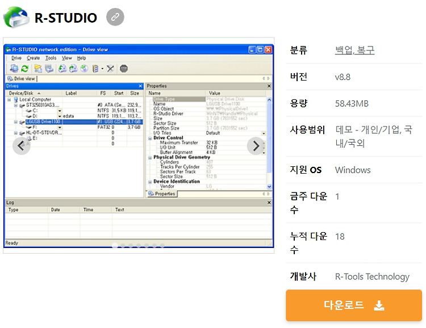Viewport: 426px width, 328px height.
Task: Click the create image toolbar icon
Action: (x=62, y=69)
